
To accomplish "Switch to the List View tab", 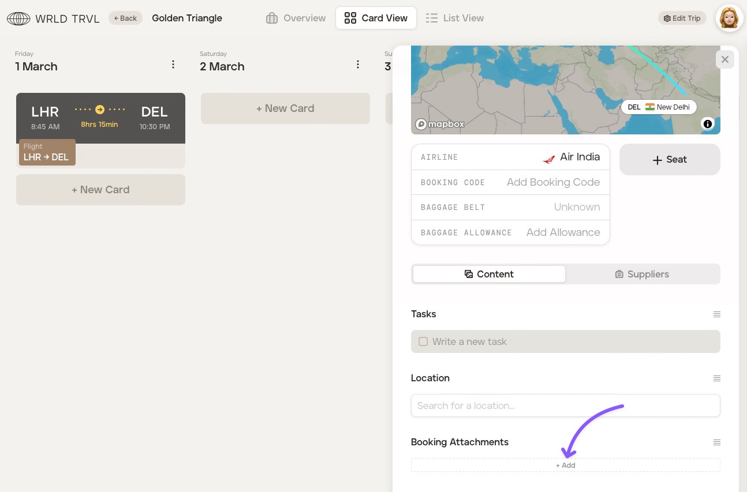I will (454, 18).
